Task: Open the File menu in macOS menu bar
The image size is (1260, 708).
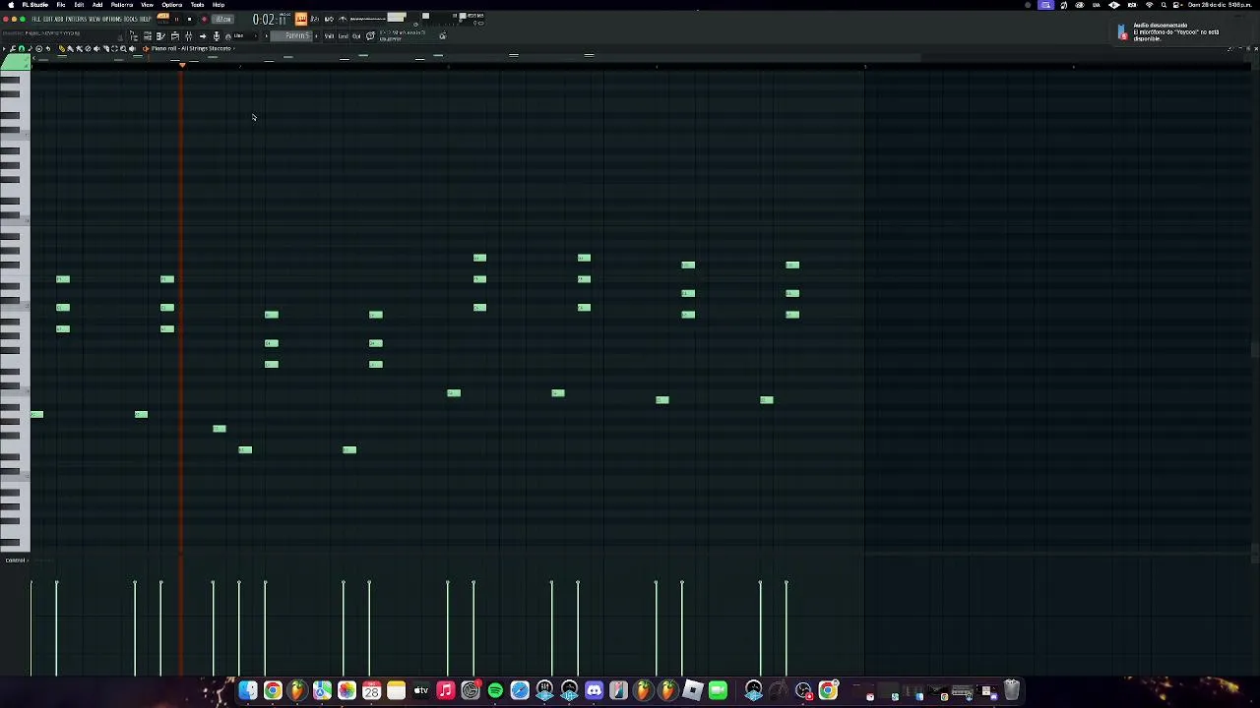Action: tap(60, 5)
